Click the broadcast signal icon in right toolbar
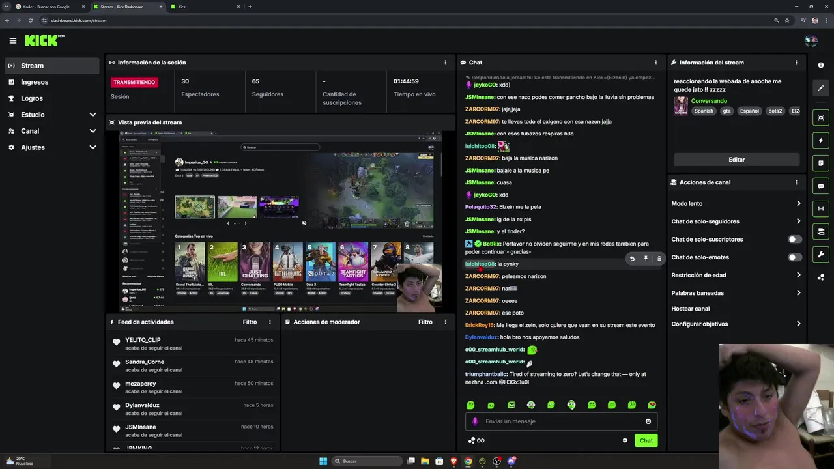 [x=821, y=208]
